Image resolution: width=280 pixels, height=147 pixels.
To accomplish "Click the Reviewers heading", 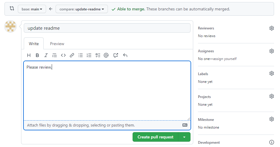I will [206, 28].
